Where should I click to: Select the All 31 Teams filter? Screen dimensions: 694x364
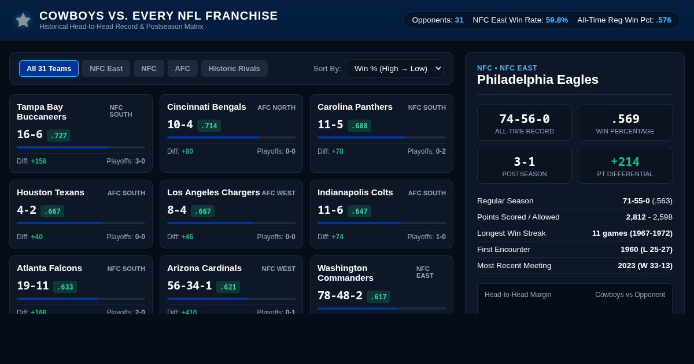[49, 68]
